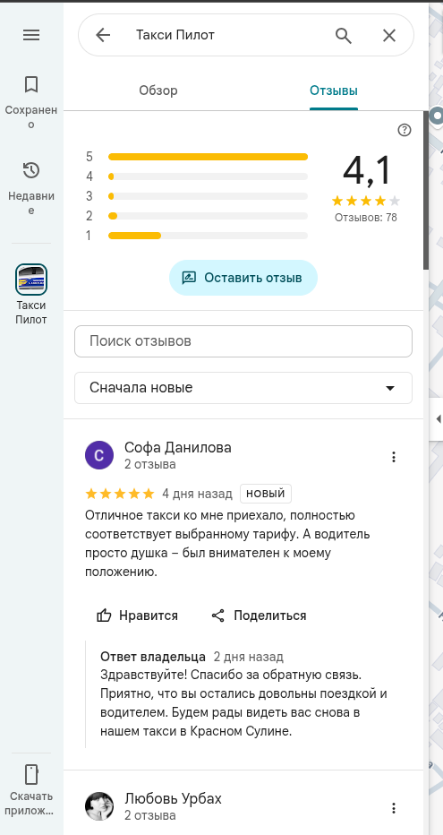
Task: Like the review with Нравится button
Action: (137, 615)
